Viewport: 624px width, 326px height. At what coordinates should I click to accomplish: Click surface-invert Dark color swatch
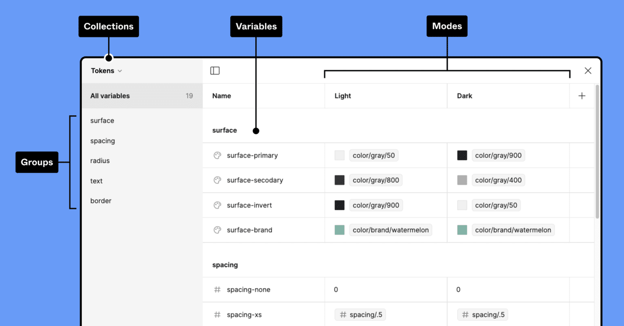[x=462, y=205]
